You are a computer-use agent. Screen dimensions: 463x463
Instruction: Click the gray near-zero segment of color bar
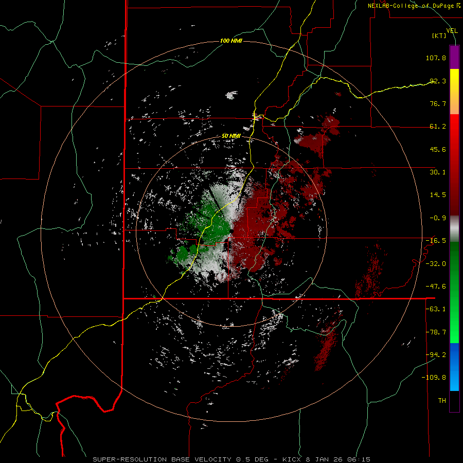pos(454,228)
